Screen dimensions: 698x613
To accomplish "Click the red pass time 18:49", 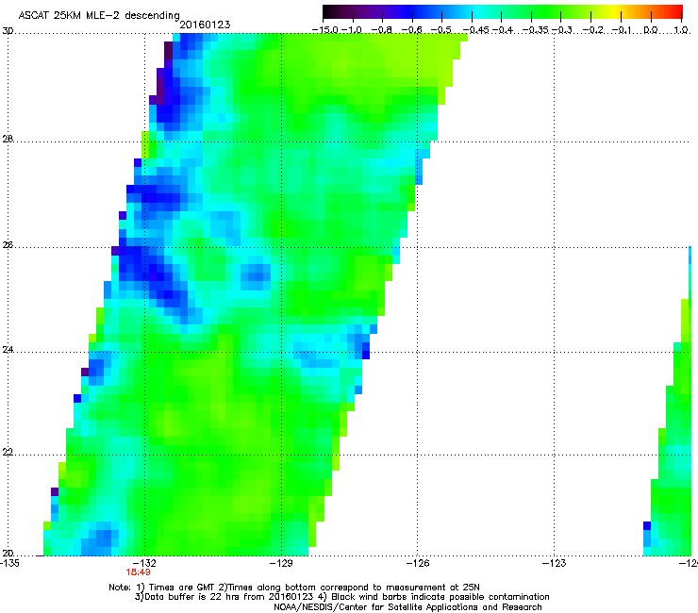I will pyautogui.click(x=138, y=572).
